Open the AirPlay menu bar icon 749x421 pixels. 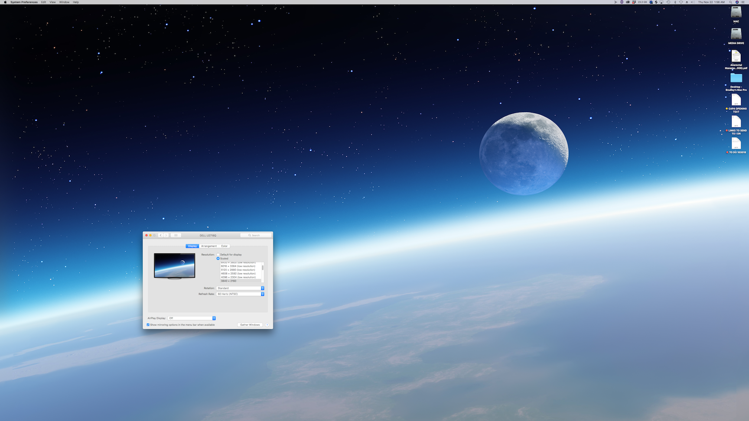pos(661,2)
